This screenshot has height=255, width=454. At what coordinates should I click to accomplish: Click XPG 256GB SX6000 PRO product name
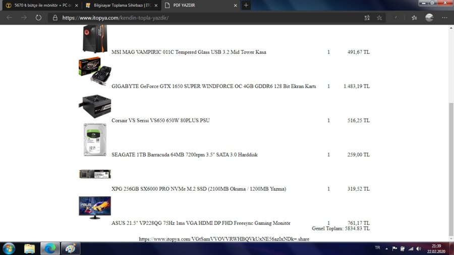199,189
